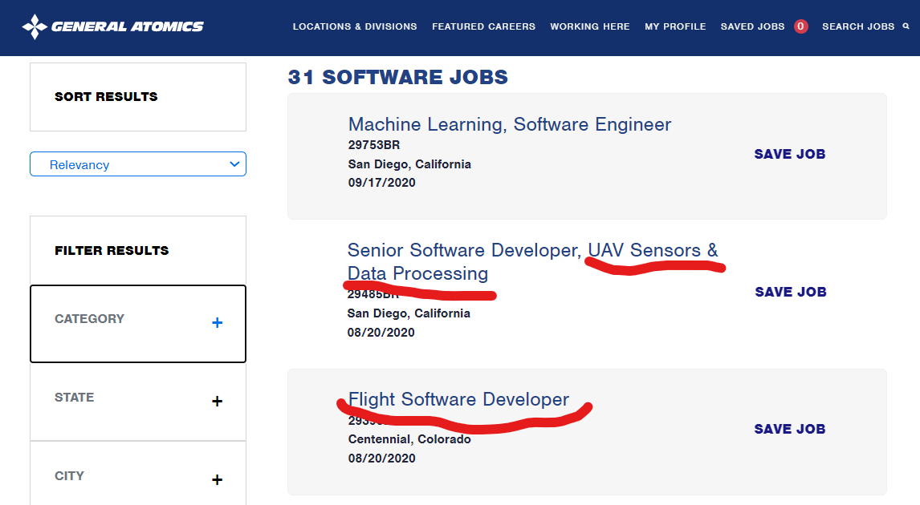This screenshot has height=505, width=920.
Task: Click the 31 Software Jobs heading
Action: coord(398,77)
